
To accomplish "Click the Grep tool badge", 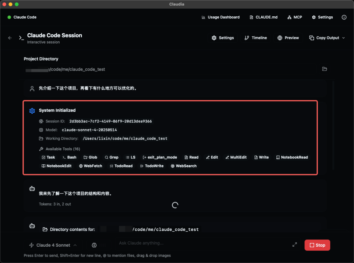I will [111, 157].
